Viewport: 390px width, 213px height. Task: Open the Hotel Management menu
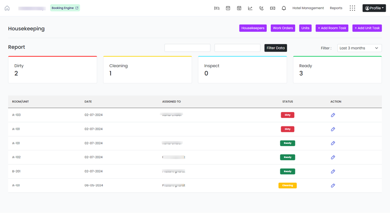(308, 8)
